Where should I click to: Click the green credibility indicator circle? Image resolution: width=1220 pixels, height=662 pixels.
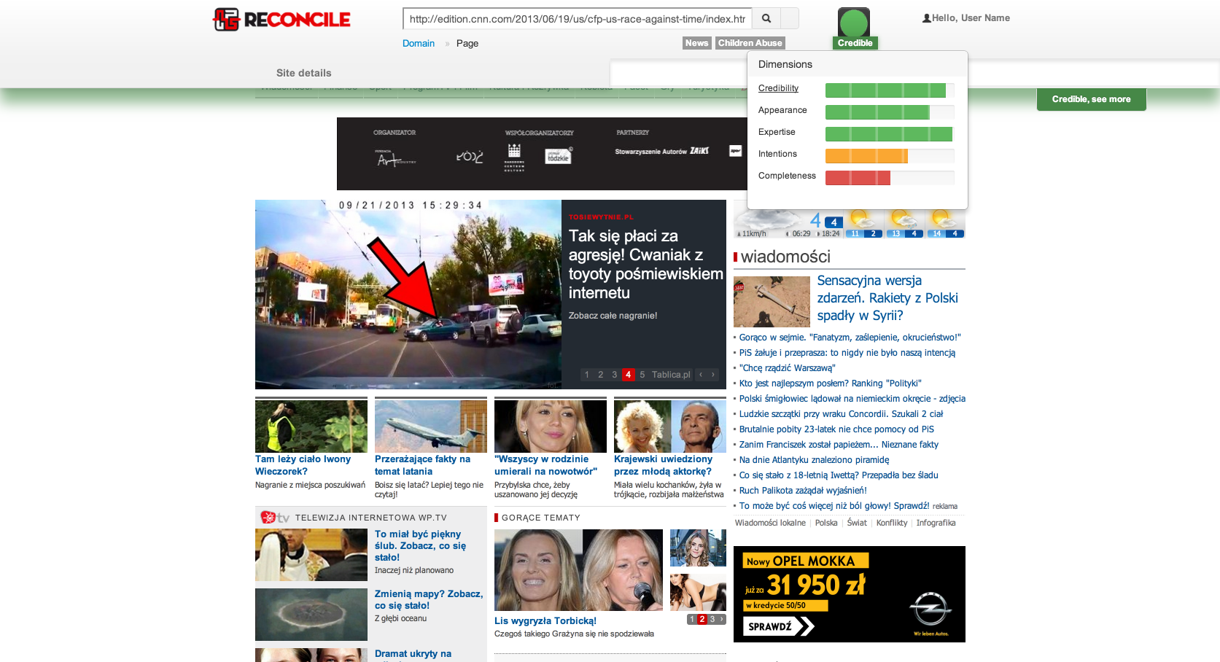click(853, 23)
